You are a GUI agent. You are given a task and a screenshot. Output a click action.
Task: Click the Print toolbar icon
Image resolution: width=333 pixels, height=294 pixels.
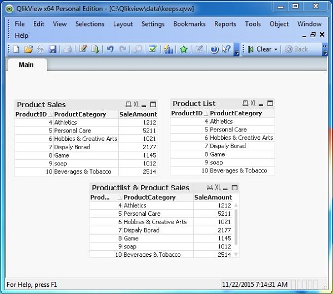[67, 49]
